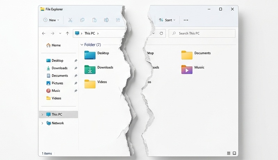
Task: Maximize the File Explorer window
Action: coord(221,9)
